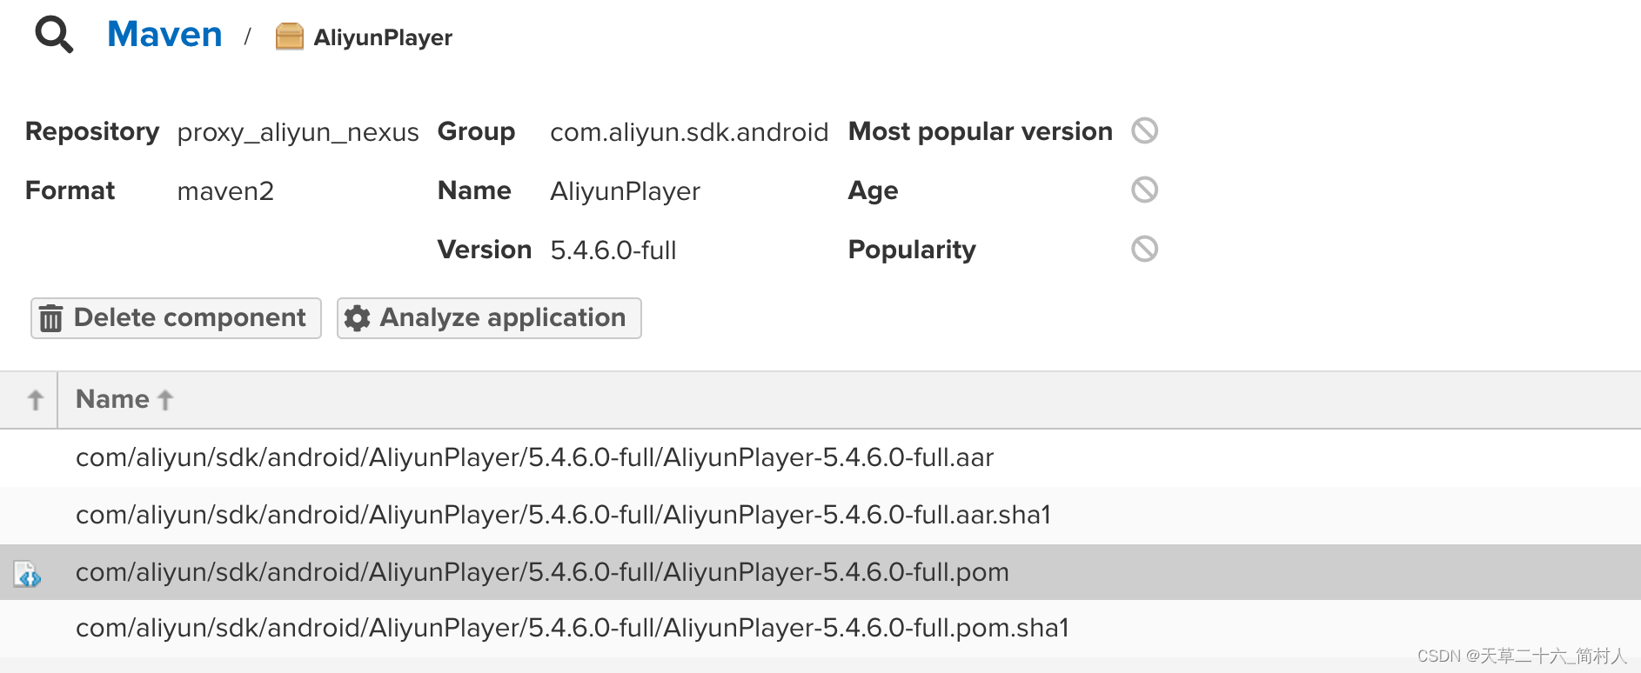
Task: Open the Maven breadcrumb link
Action: (164, 35)
